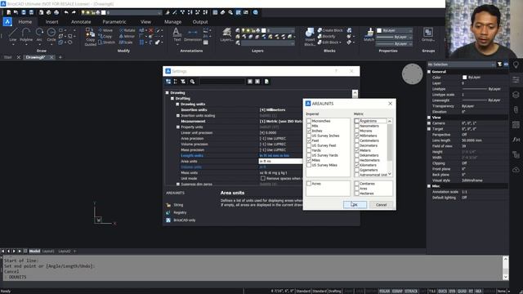Click the Undo arrow in quick toolbar
This screenshot has width=523, height=294.
tap(66, 12)
